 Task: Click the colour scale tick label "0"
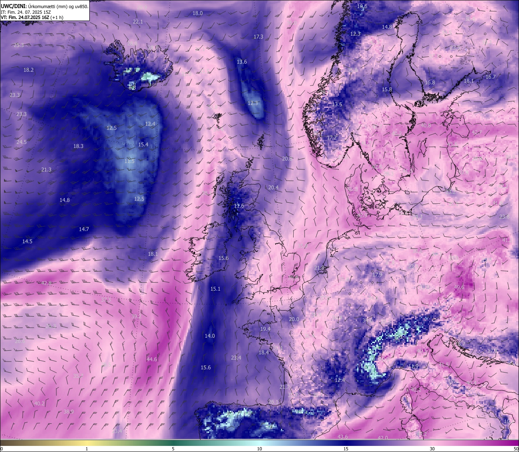2,449
